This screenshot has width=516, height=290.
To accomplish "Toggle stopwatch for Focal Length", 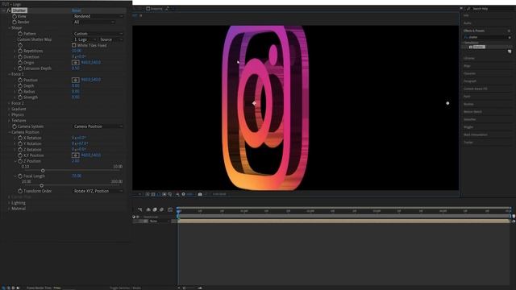I will click(x=20, y=176).
